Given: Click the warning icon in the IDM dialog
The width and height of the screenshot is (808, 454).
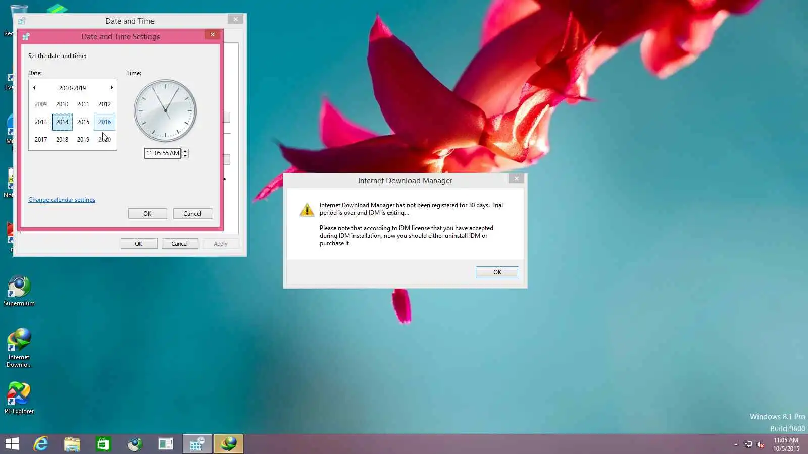Looking at the screenshot, I should tap(307, 209).
